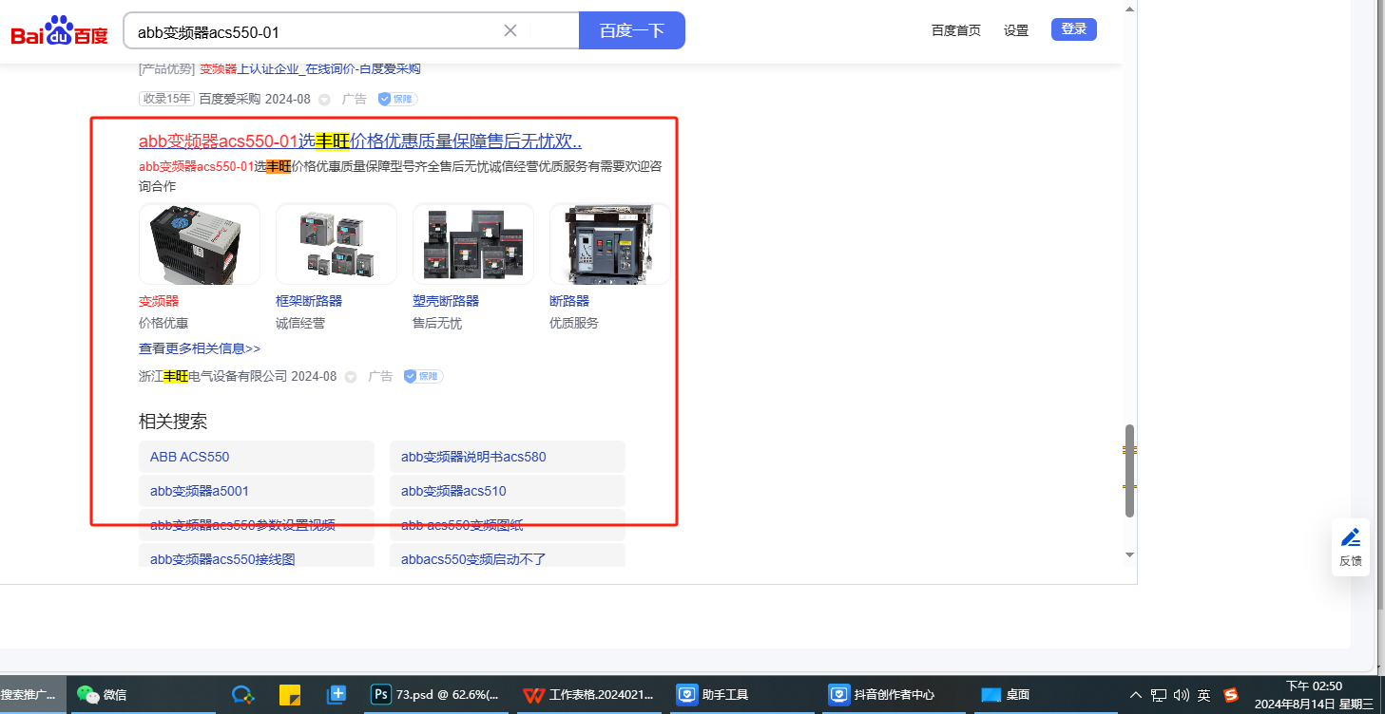This screenshot has height=714, width=1385.
Task: Open WeChat from the taskbar
Action: point(102,694)
